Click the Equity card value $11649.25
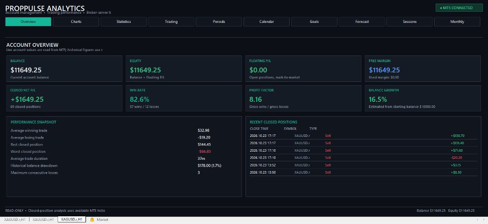Viewport: 488px width, 224px height. pyautogui.click(x=145, y=70)
